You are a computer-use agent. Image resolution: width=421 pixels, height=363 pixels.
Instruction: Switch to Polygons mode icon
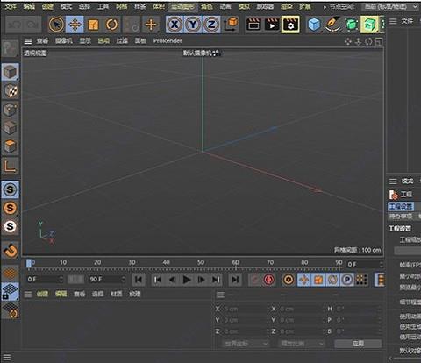point(11,146)
